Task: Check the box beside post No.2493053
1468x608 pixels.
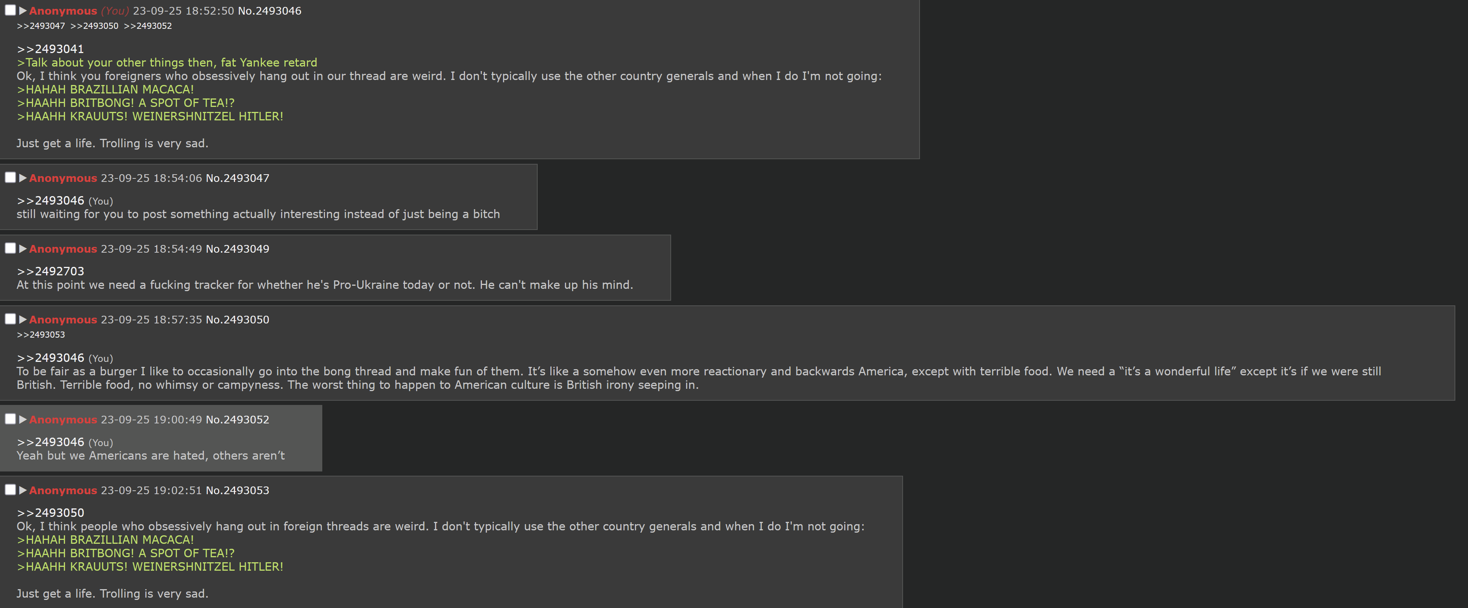Action: (10, 490)
